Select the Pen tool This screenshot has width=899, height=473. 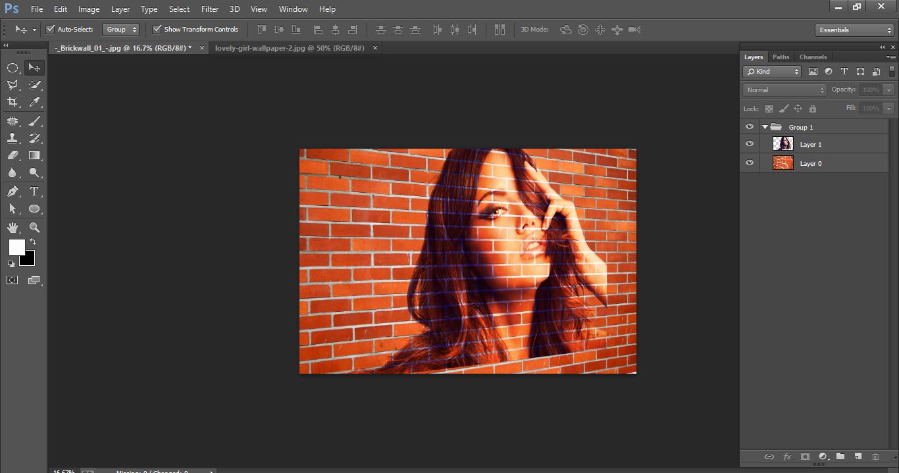(x=12, y=191)
